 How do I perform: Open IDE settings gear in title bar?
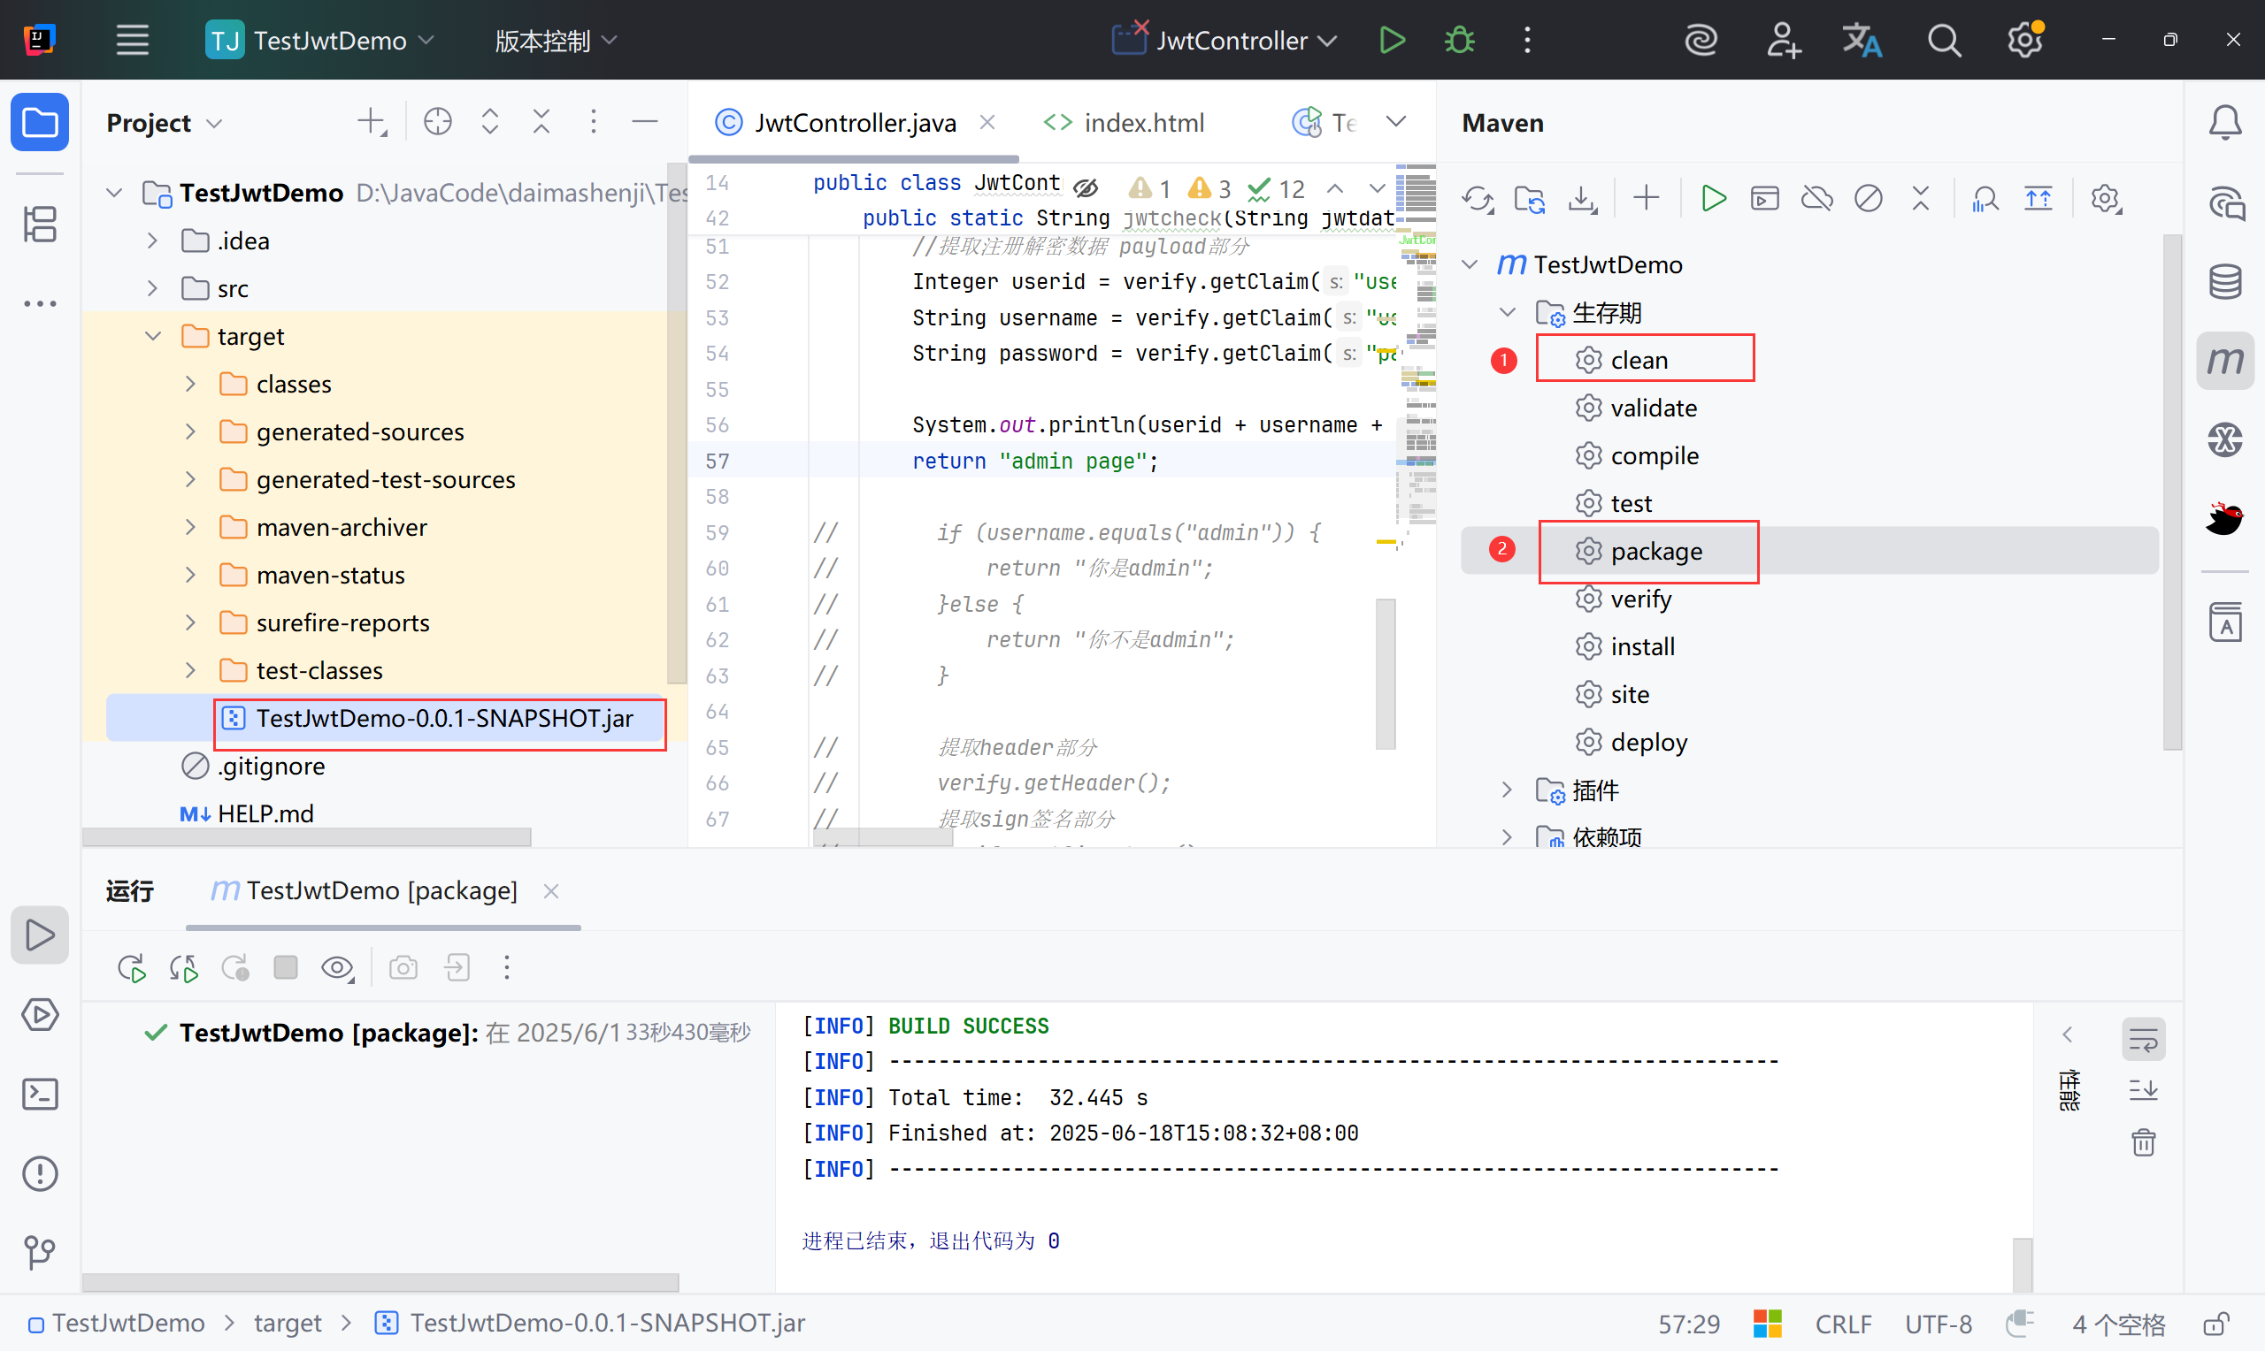(x=2023, y=40)
